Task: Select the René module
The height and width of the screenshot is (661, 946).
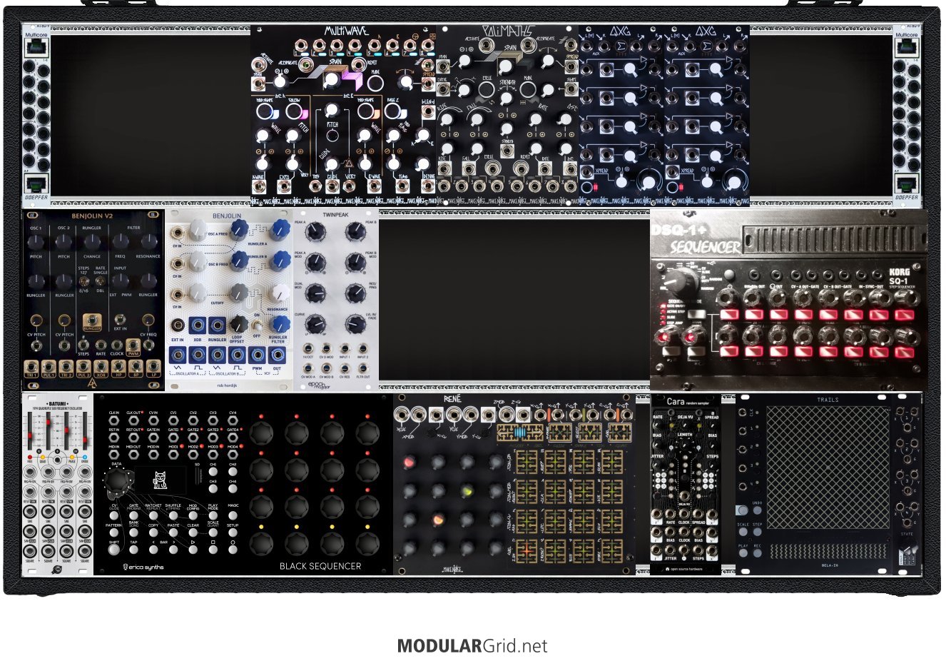Action: pyautogui.click(x=514, y=484)
